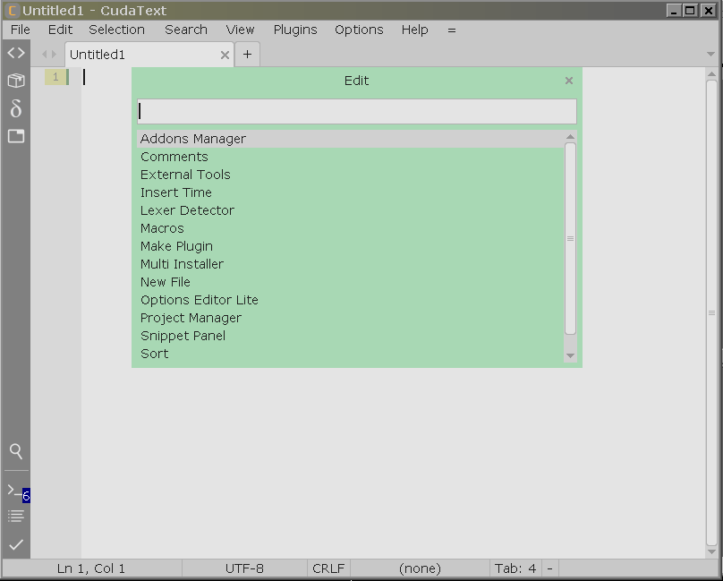Viewport: 723px width, 581px height.
Task: Open the Search magnifier icon in sidebar
Action: (x=16, y=451)
